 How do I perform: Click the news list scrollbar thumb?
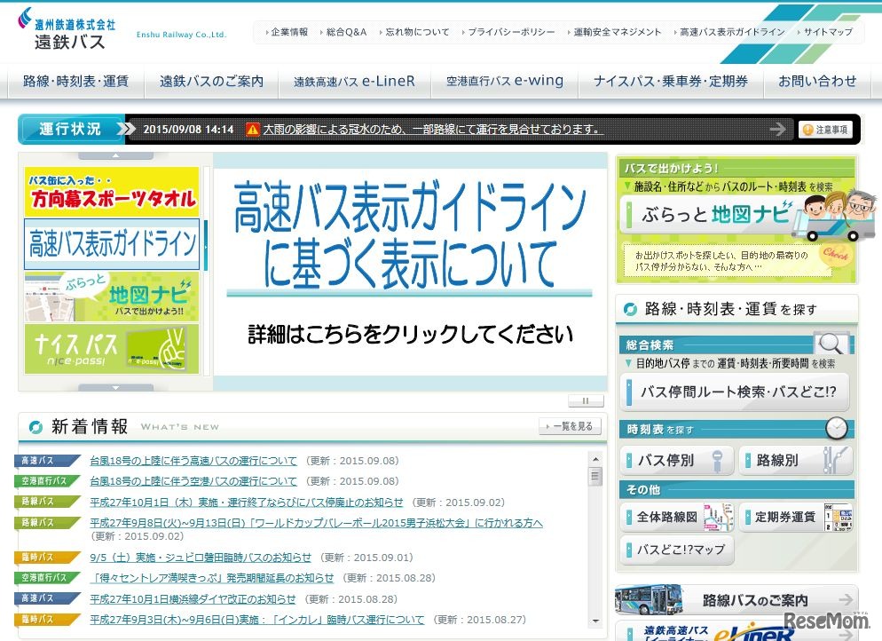pyautogui.click(x=595, y=477)
